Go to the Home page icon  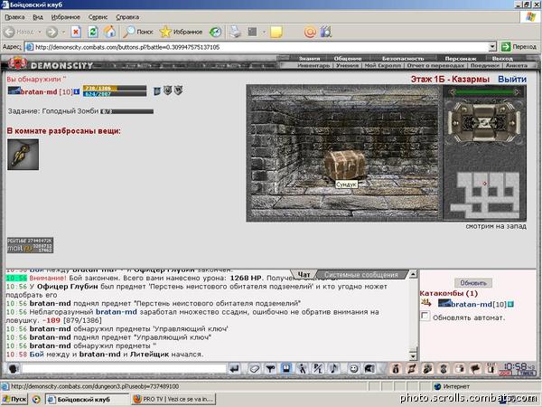109,33
